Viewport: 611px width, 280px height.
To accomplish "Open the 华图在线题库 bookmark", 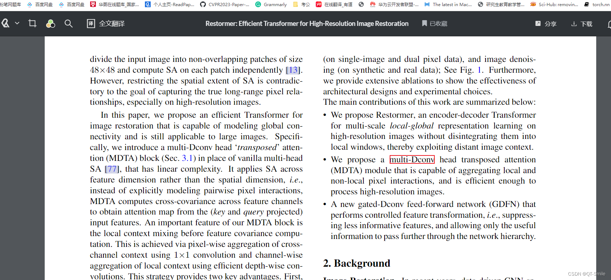I will coord(115,4).
